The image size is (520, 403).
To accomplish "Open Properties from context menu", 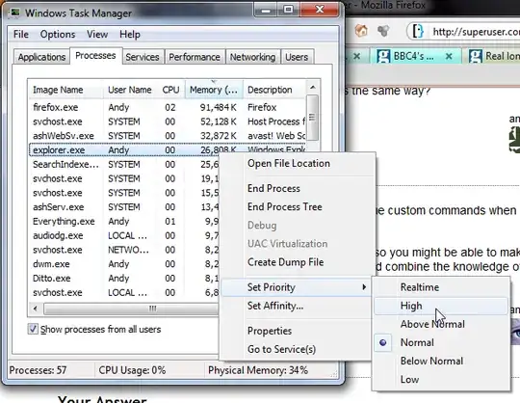I will coord(297,331).
